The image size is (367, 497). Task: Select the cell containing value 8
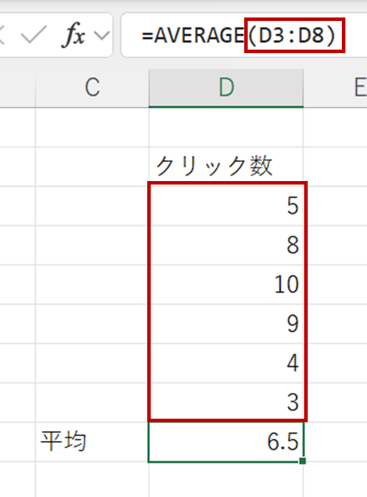point(226,245)
